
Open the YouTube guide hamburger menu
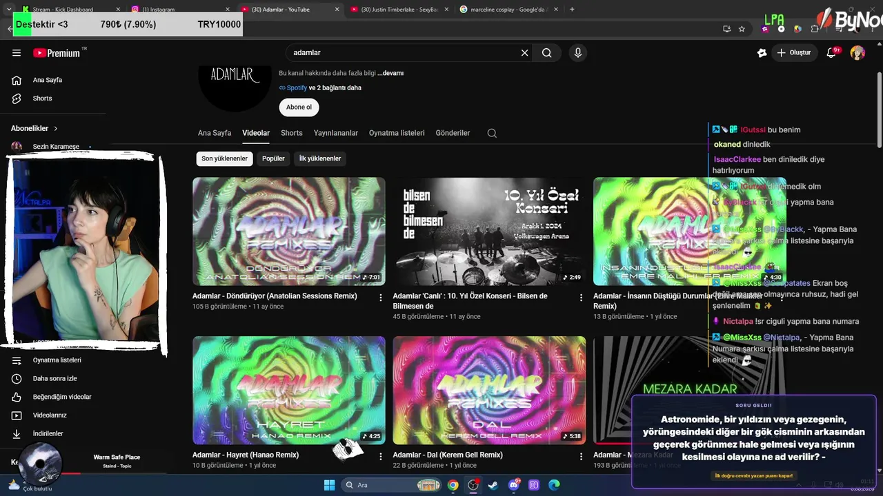pos(17,53)
